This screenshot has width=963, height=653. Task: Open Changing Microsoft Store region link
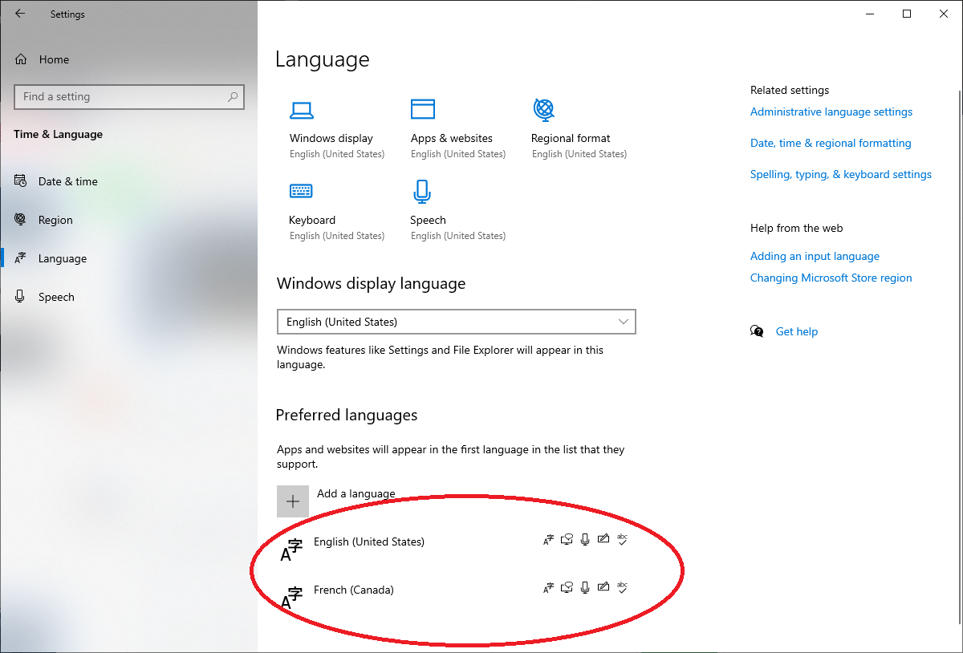coord(831,278)
